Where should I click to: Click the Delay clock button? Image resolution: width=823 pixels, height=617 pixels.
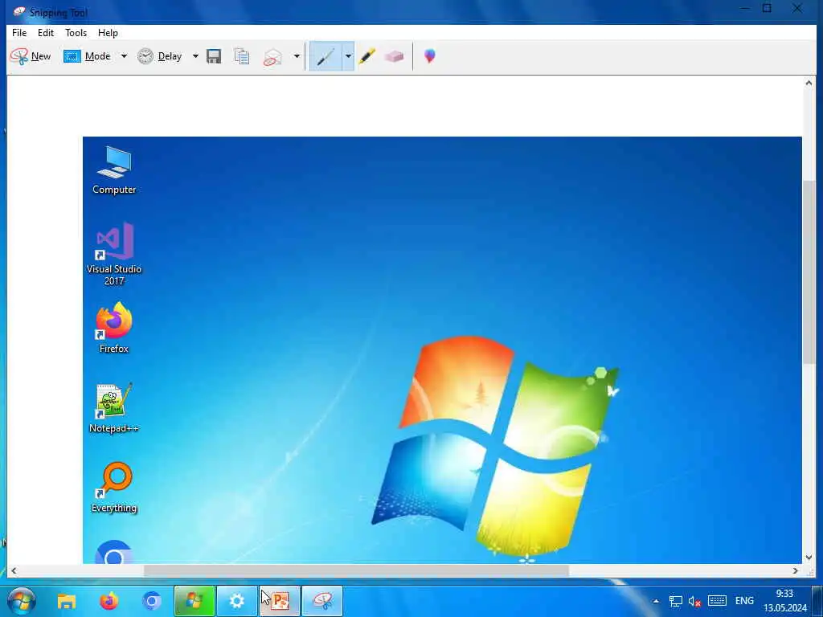(x=160, y=56)
